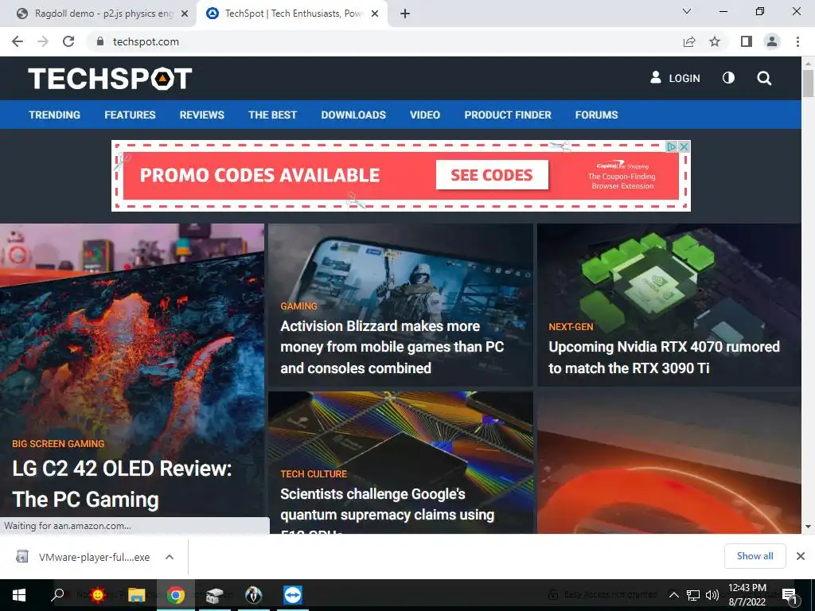Open the Windows Start menu
815x611 pixels.
[19, 595]
